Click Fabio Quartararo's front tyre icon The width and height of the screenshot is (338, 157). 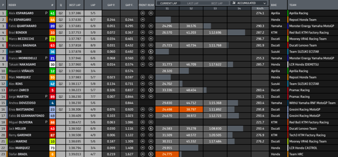143,26
